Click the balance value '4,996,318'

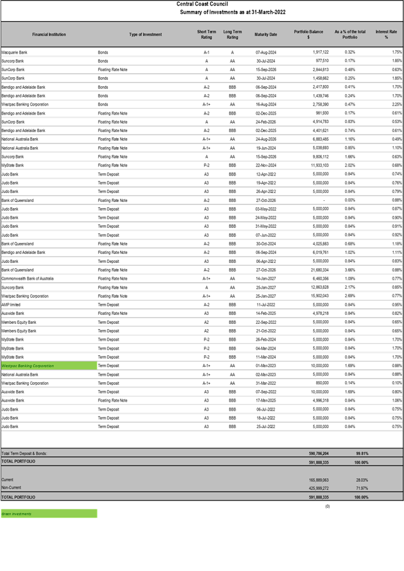(x=321, y=400)
